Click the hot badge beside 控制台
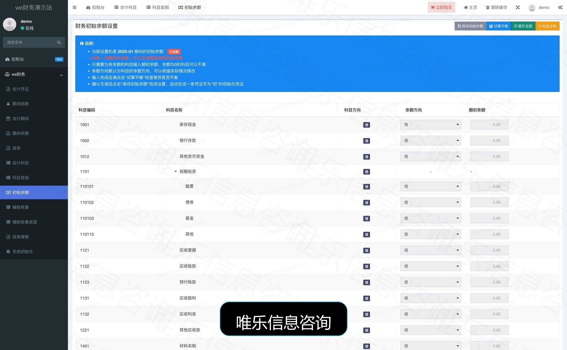The width and height of the screenshot is (567, 350). coord(59,59)
